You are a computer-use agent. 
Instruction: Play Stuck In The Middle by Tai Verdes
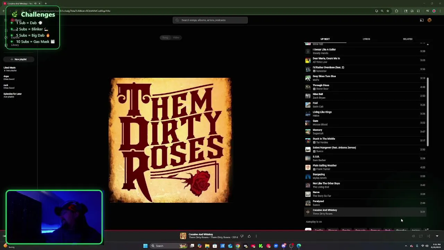(x=365, y=140)
